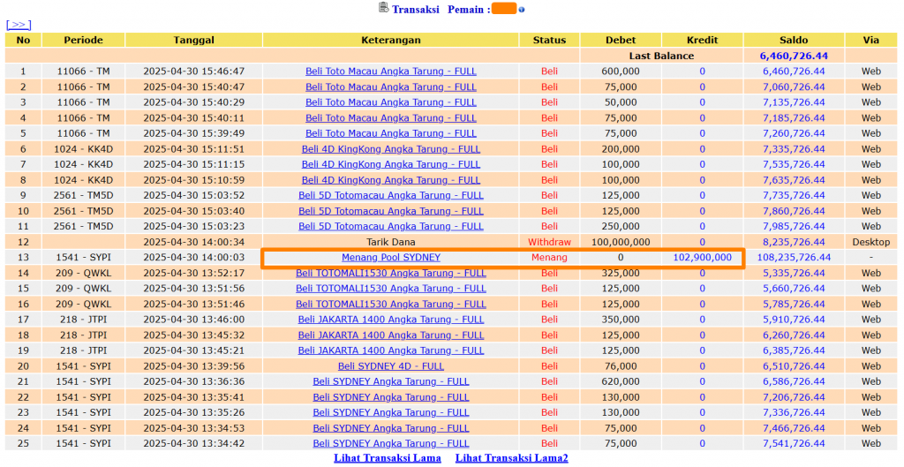Open Beli SYDNEY Angka Tarung link in row 25
Image resolution: width=904 pixels, height=467 pixels.
click(x=391, y=443)
